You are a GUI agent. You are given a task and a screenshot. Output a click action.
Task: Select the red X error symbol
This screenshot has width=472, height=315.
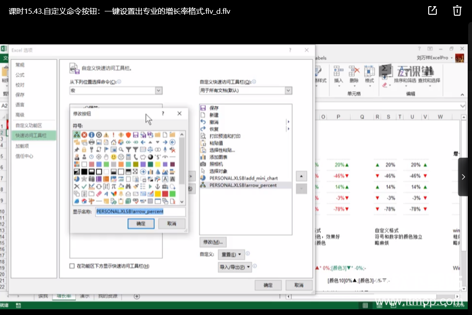[84, 135]
